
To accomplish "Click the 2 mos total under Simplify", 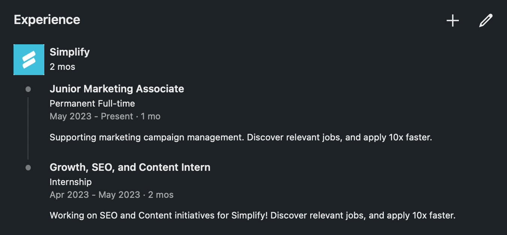I will click(x=62, y=67).
